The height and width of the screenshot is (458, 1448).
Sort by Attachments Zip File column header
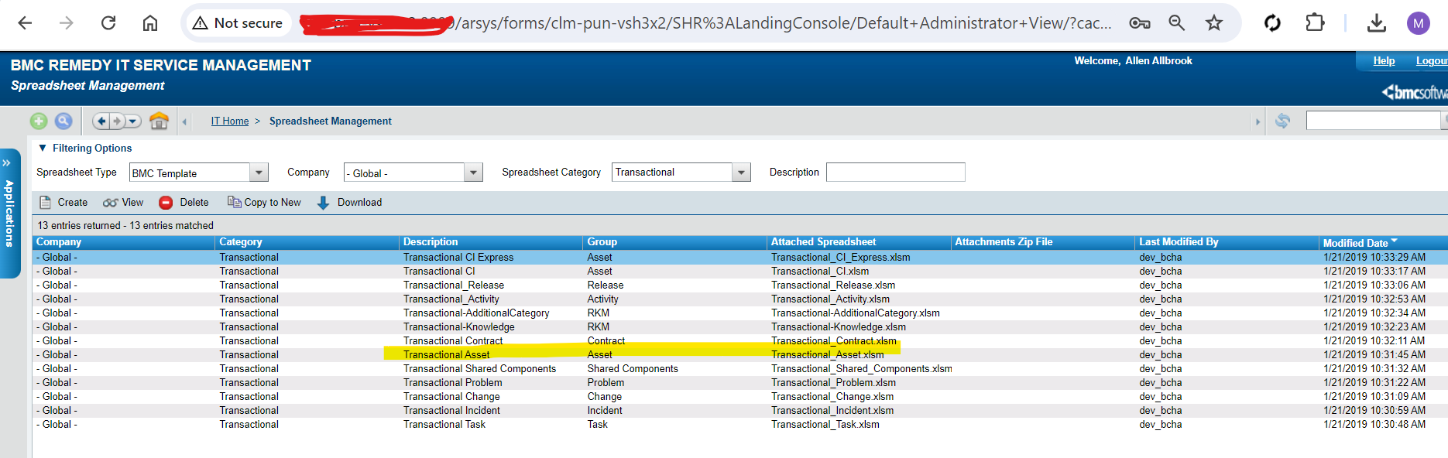(x=1044, y=242)
